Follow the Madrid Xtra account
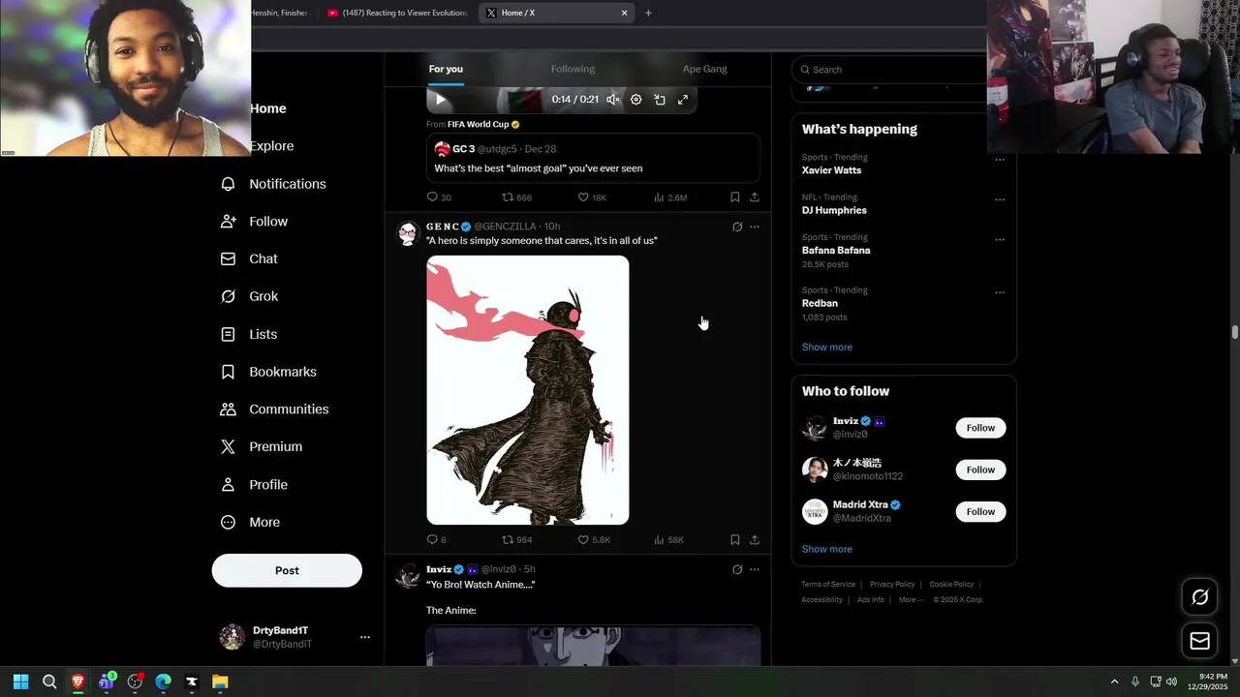The width and height of the screenshot is (1240, 697). click(980, 511)
